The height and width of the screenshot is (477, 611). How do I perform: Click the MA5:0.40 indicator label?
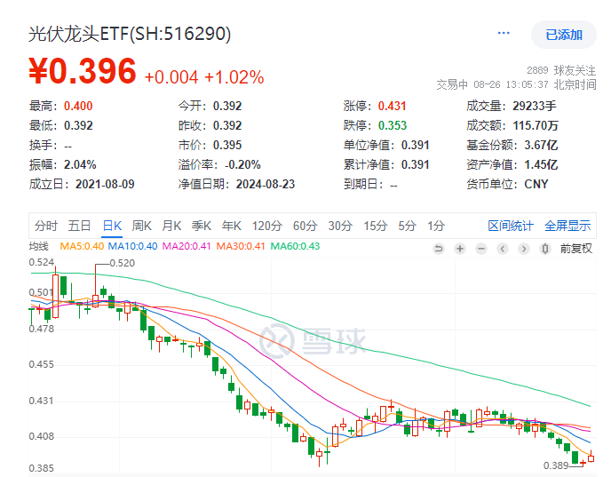tap(82, 246)
